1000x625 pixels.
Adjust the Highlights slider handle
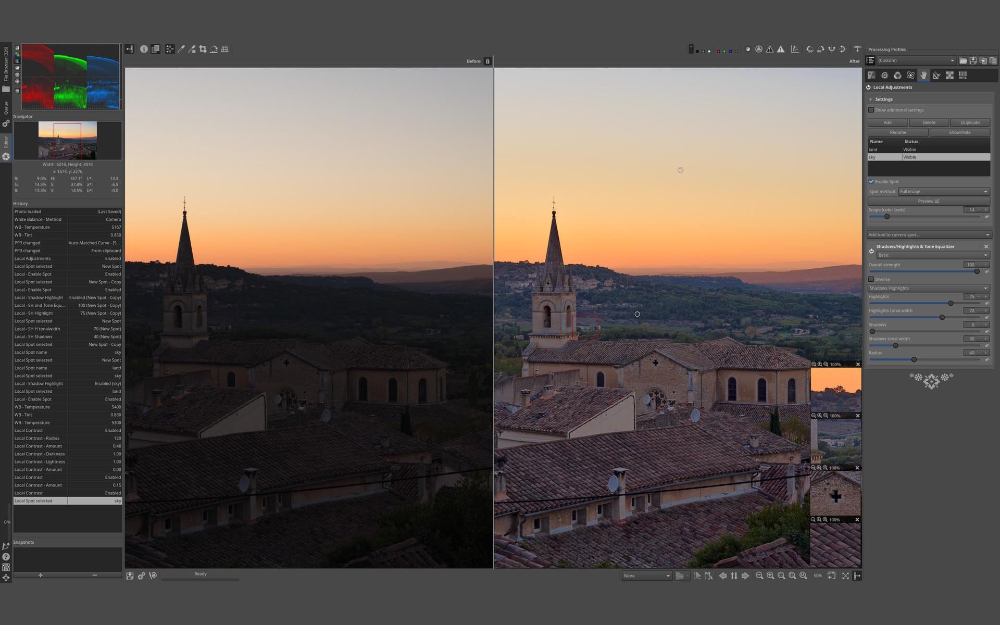(951, 303)
